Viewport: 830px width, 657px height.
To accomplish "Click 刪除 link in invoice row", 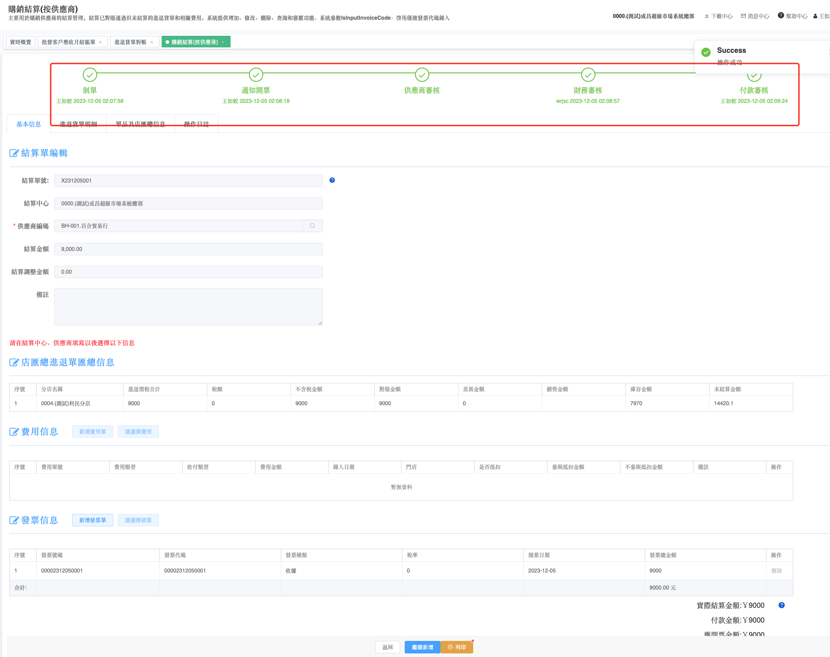I will 777,571.
